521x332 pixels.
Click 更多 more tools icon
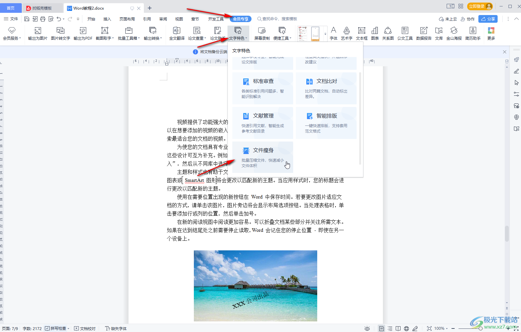[x=491, y=33]
